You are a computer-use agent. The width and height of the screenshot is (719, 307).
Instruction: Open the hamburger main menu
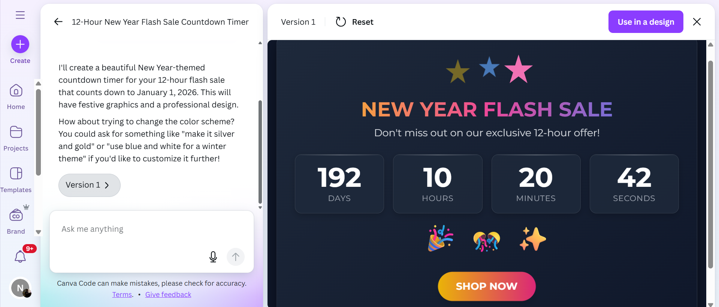pyautogui.click(x=20, y=15)
